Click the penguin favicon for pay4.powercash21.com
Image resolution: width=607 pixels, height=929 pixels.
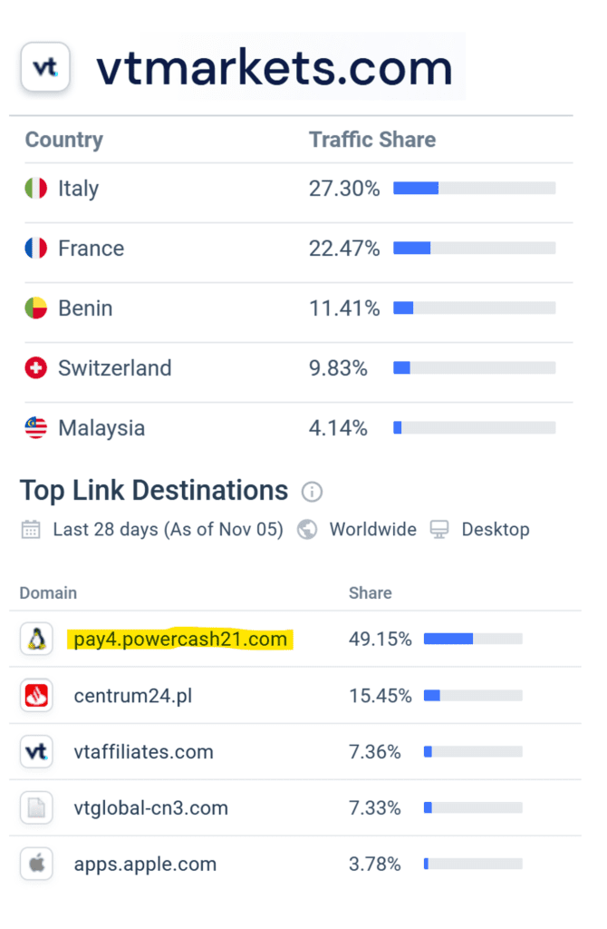(36, 639)
